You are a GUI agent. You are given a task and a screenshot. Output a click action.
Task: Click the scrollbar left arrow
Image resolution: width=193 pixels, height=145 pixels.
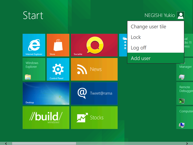pyautogui.click(x=6, y=143)
